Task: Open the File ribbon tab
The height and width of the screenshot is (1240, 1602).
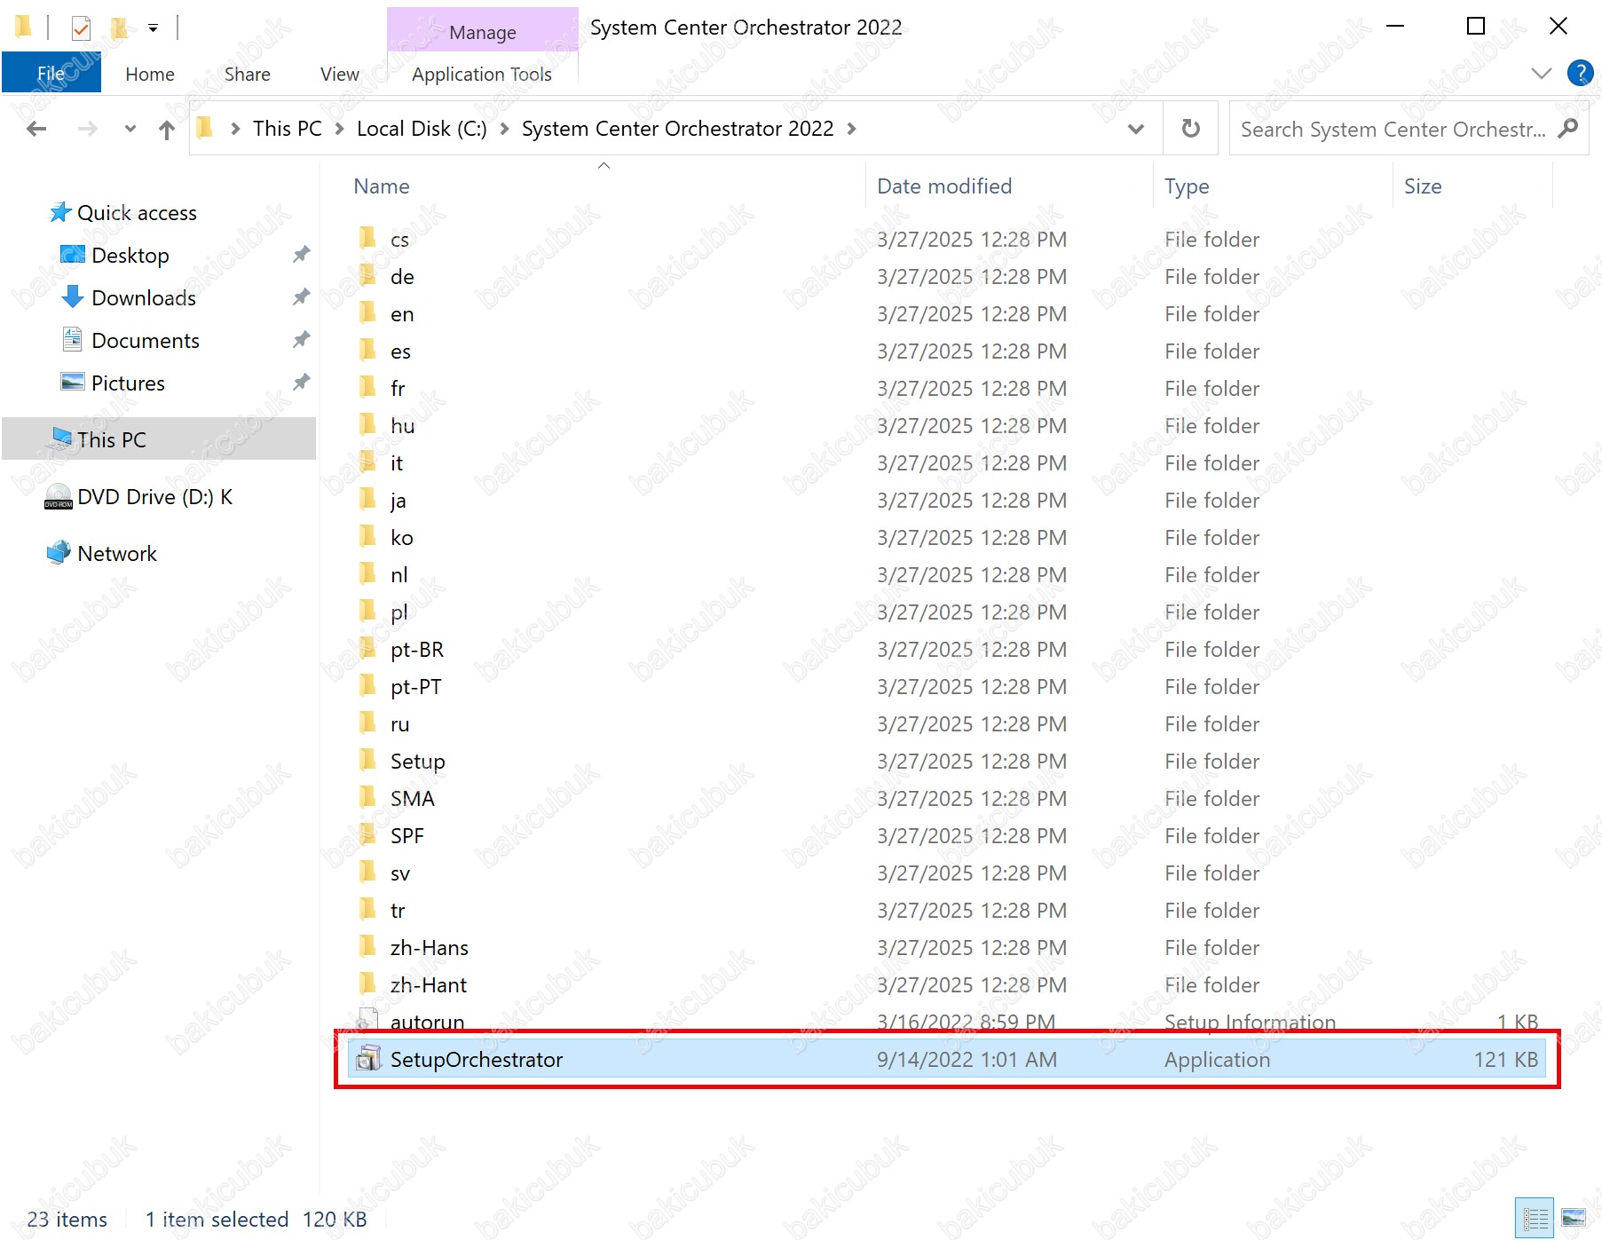Action: (x=51, y=74)
